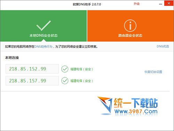
Task: Click the title 软媒DNS助手 2.0.7.0
Action: click(87, 4)
